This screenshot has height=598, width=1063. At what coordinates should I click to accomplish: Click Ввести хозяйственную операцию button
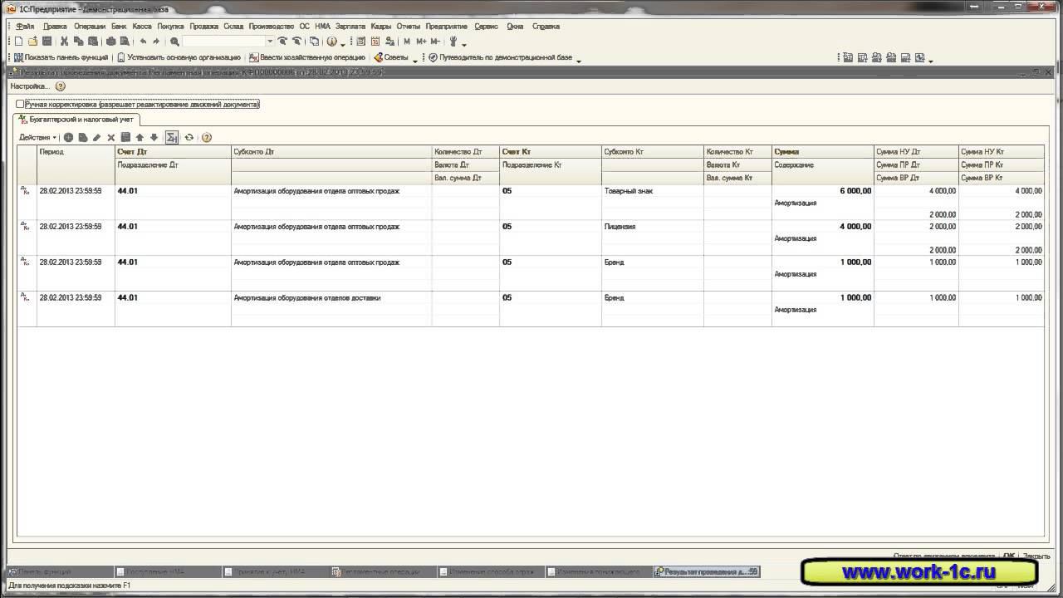tap(307, 58)
